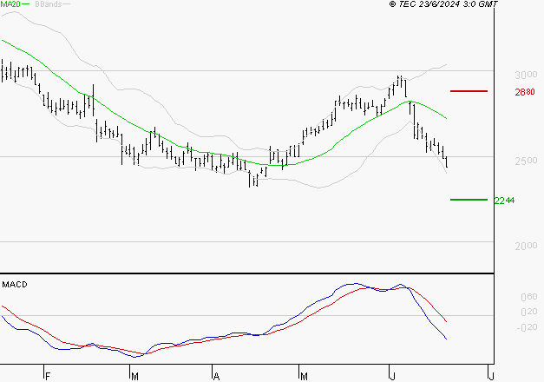Click the 020 MACD axis label
Screen dimensions: 544x382
pos(529,312)
